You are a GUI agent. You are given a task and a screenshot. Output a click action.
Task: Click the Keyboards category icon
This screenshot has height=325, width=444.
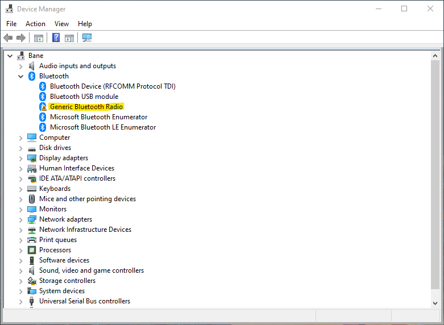tap(32, 189)
